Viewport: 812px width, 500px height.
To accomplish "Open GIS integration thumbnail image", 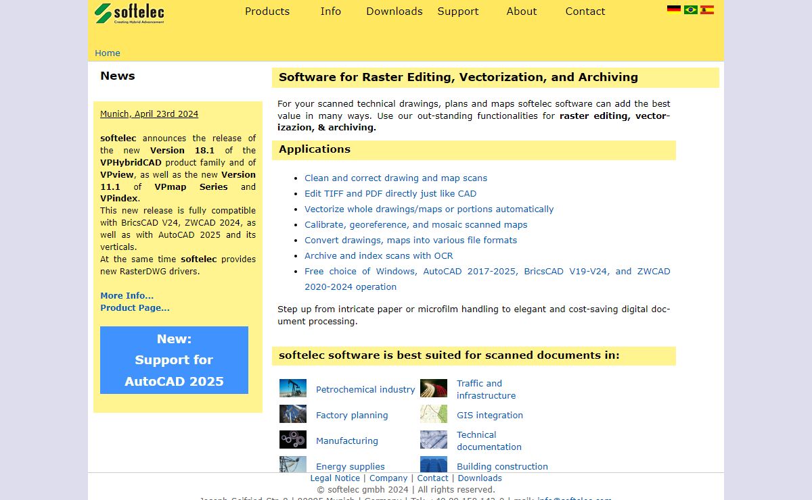I will coord(434,414).
